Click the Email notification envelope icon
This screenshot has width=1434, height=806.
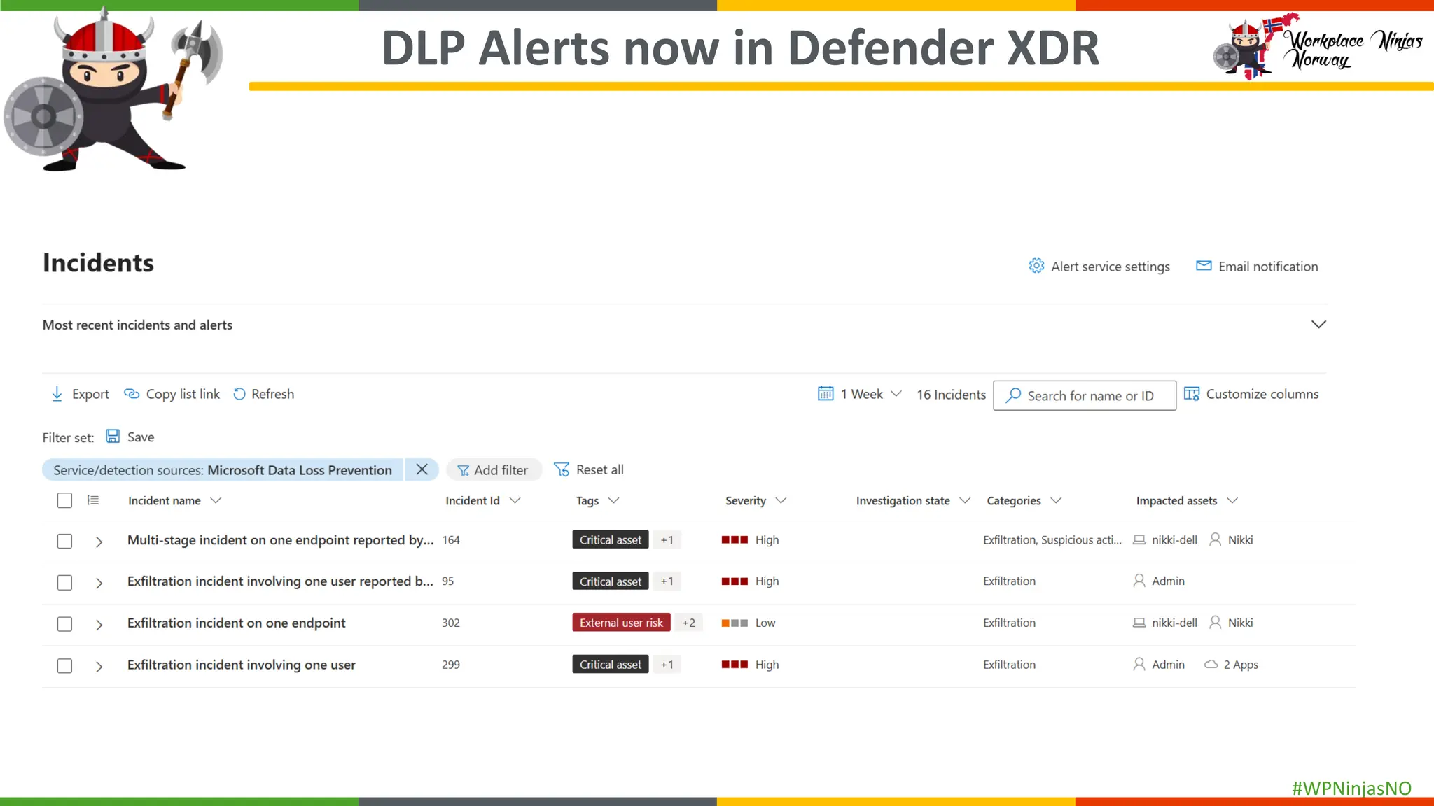[x=1204, y=266]
